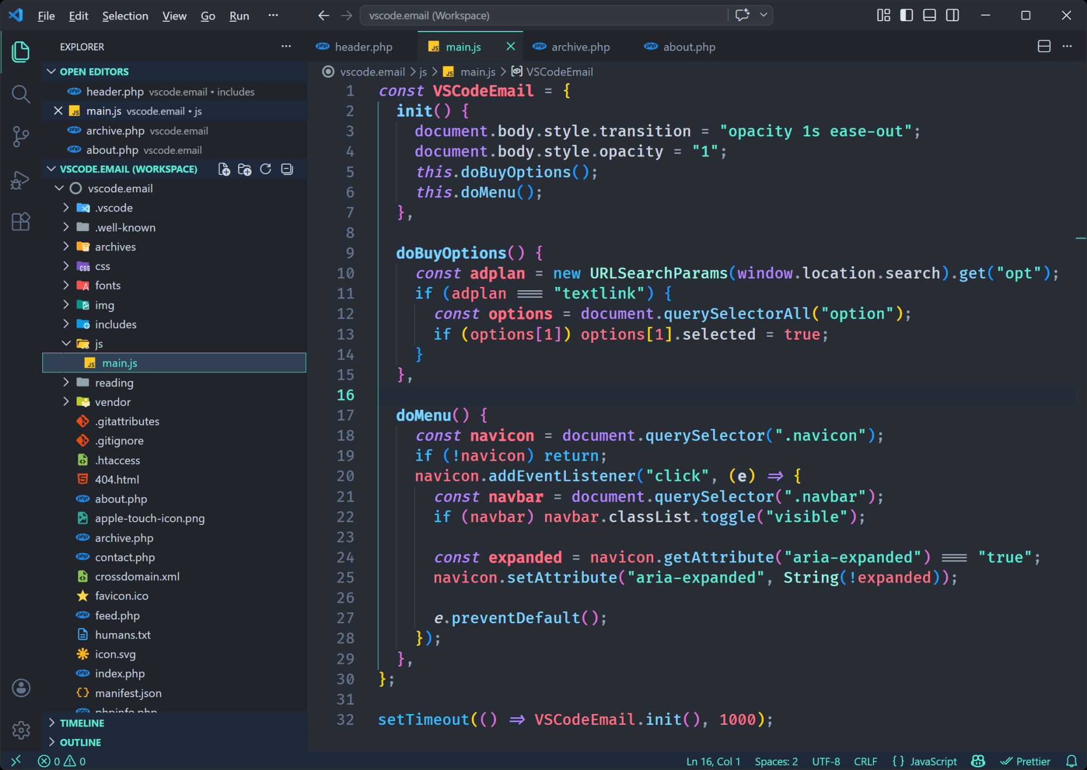Viewport: 1087px width, 770px height.
Task: Click Ln 16, Col 1 in status bar
Action: tap(713, 761)
